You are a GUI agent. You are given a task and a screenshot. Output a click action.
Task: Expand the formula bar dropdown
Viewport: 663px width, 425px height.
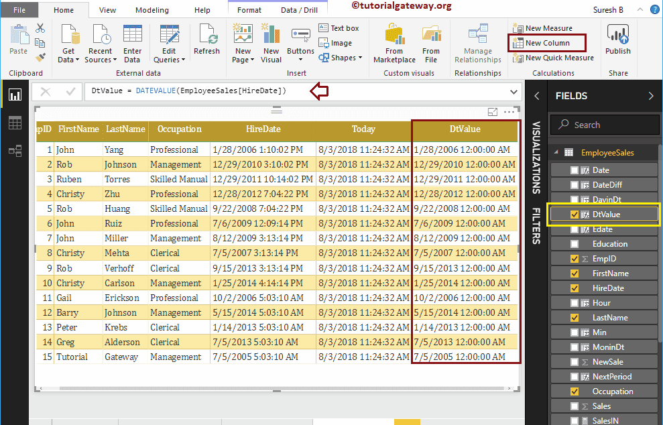pyautogui.click(x=514, y=92)
